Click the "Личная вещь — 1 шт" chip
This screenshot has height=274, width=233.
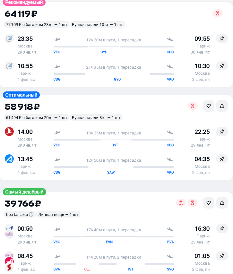point(58,214)
